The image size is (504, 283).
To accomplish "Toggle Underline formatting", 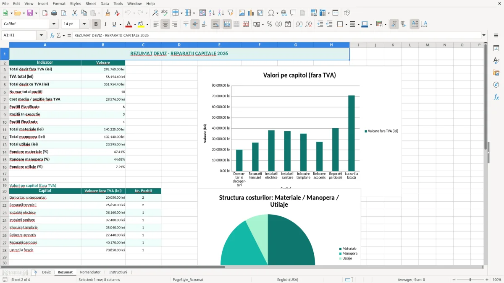I will coord(114,24).
